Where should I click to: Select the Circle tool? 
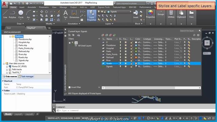[21, 14]
